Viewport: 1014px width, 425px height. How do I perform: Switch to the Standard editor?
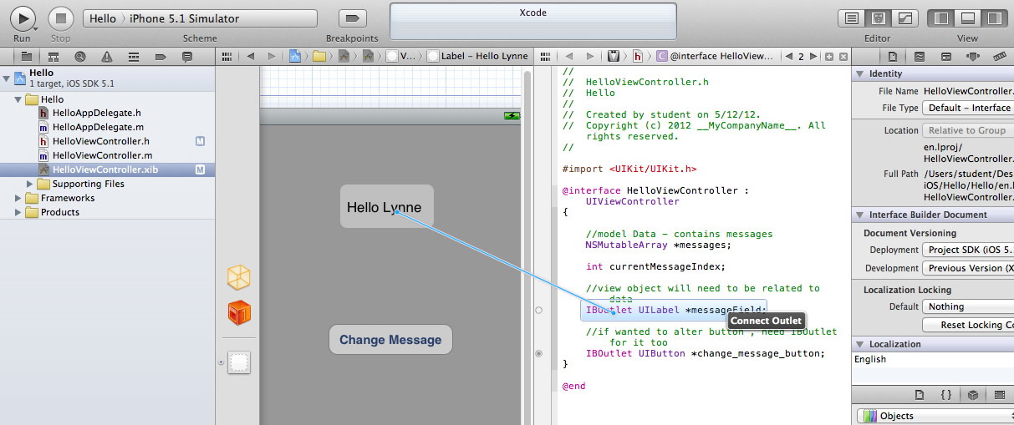851,18
